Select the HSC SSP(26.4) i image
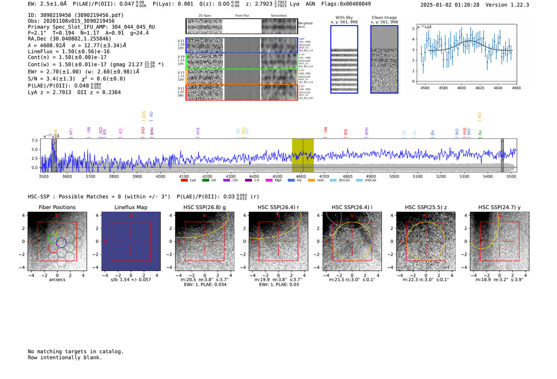The height and width of the screenshot is (379, 557). click(352, 241)
